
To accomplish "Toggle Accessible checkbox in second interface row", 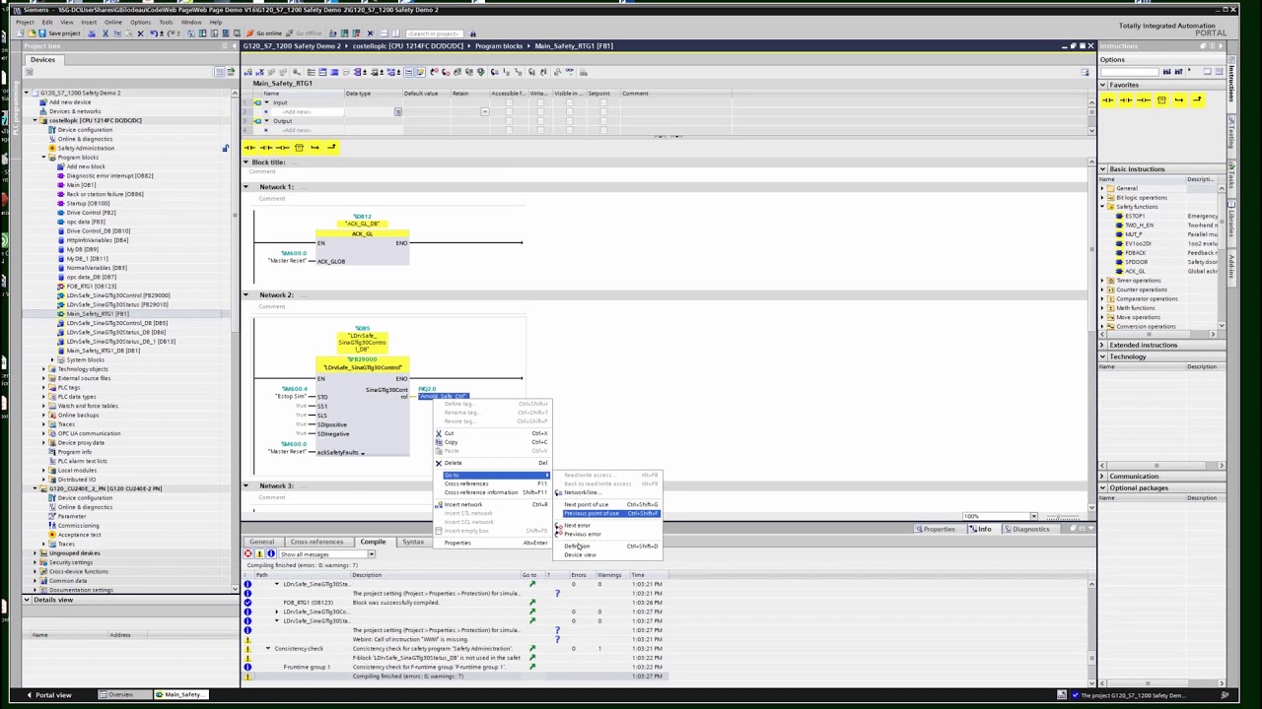I will click(x=509, y=111).
